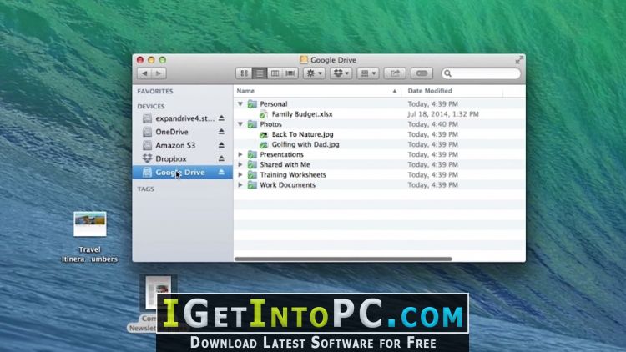626x352 pixels.
Task: Select the Personal folder icon
Action: [252, 104]
